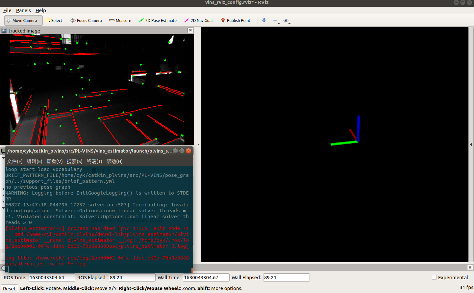Click the orange terminal scrollbar
474x293 pixels.
click(192, 270)
